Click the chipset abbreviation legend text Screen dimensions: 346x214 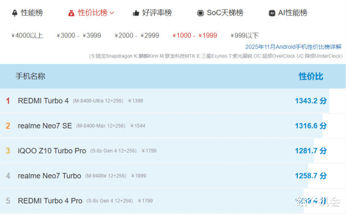(x=216, y=56)
